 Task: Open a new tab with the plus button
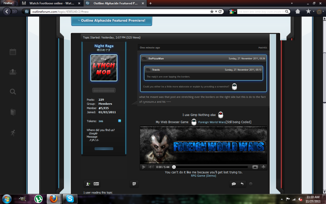point(150,3)
